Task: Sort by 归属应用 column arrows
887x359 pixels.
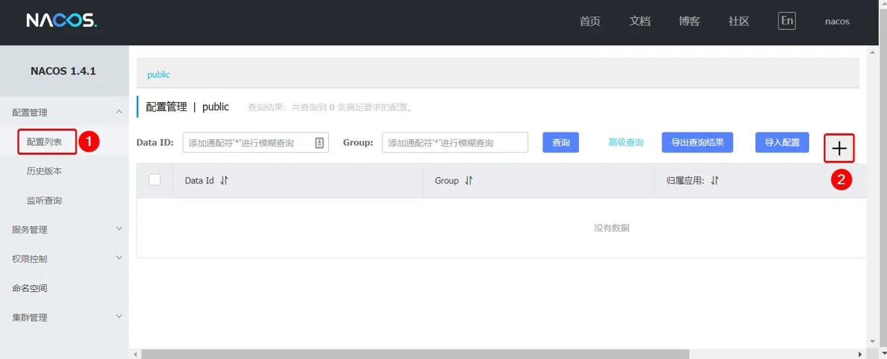Action: point(714,180)
